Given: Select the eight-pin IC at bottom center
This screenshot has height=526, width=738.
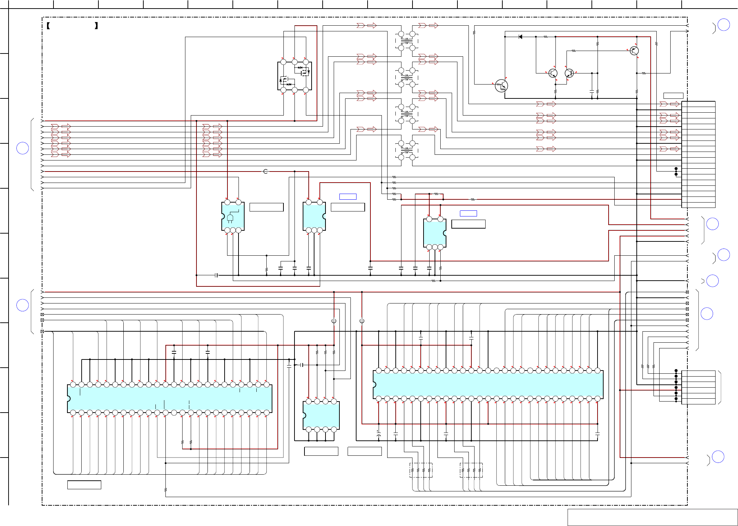Looking at the screenshot, I should coord(321,415).
